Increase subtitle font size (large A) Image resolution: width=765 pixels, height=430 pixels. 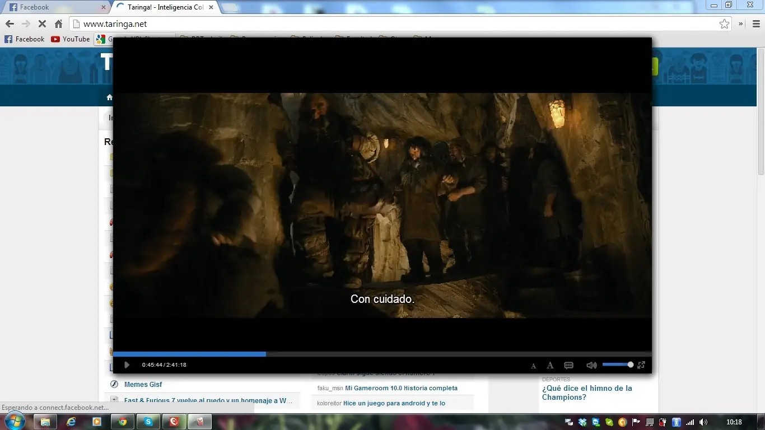click(550, 365)
